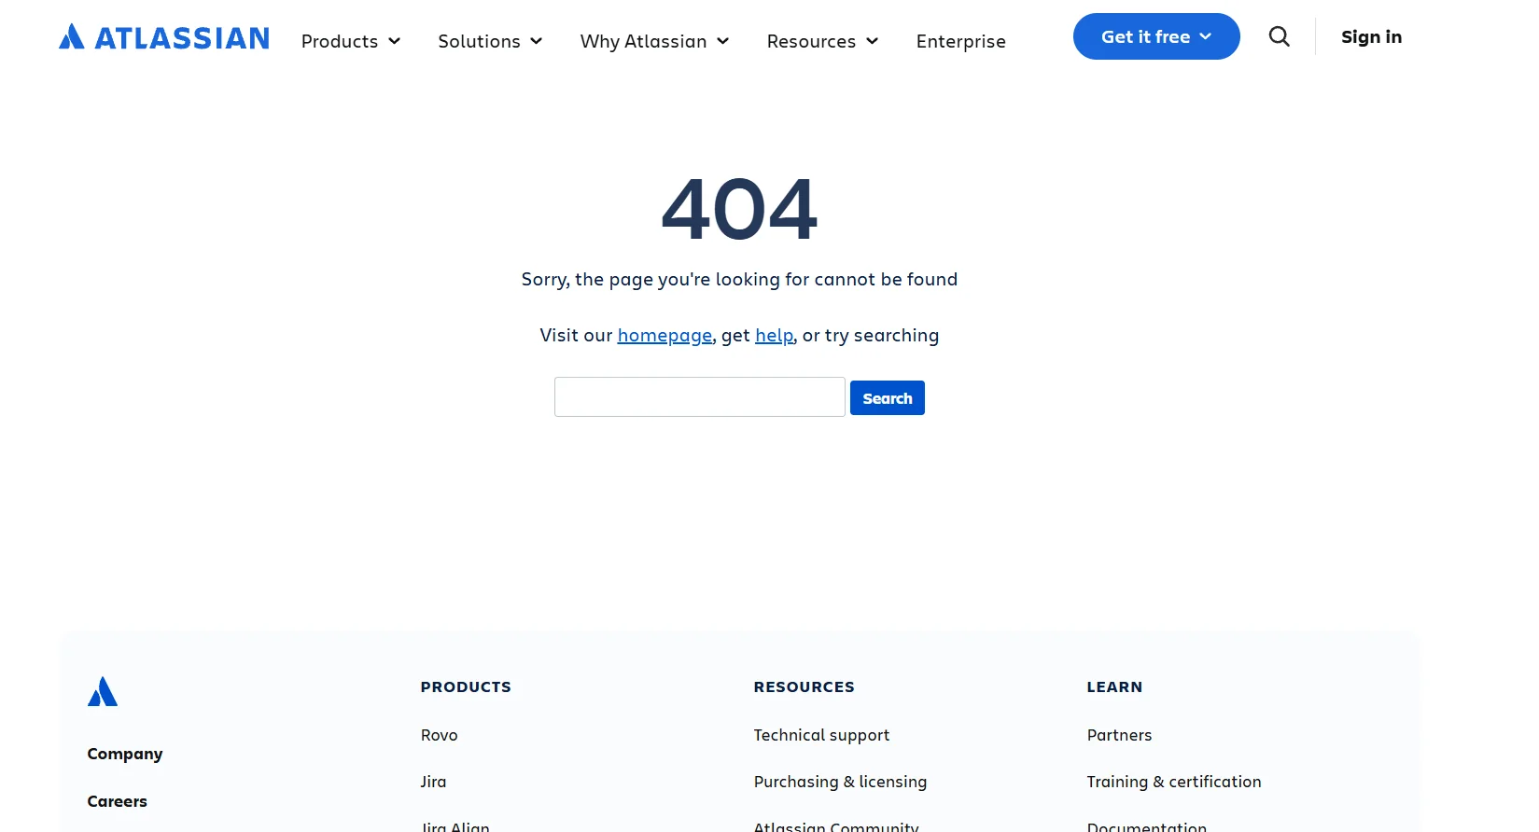Screen dimensions: 1539x832
Task: Expand the Products menu
Action: 351,41
